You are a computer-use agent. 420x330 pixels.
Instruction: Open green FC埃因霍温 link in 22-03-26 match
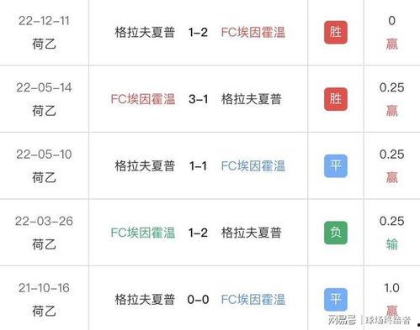(x=143, y=233)
